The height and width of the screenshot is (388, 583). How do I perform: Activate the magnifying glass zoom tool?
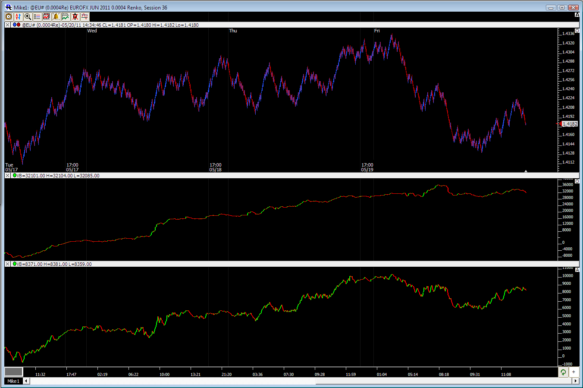point(28,17)
